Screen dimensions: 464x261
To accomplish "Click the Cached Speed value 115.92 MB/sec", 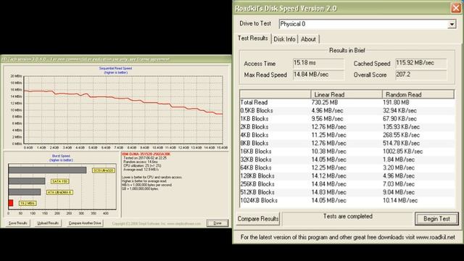I will tap(421, 63).
